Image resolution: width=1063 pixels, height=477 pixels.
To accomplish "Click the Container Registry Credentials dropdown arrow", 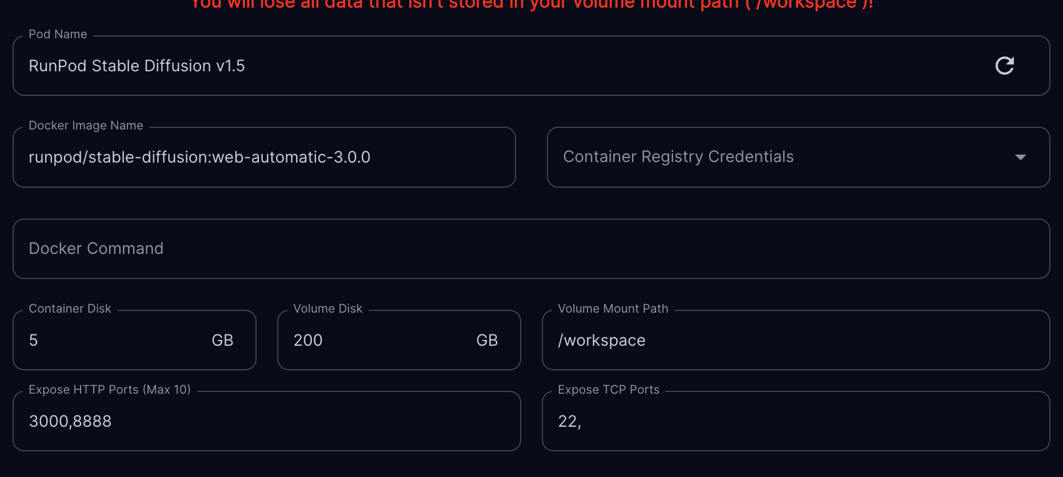I will coord(1020,157).
